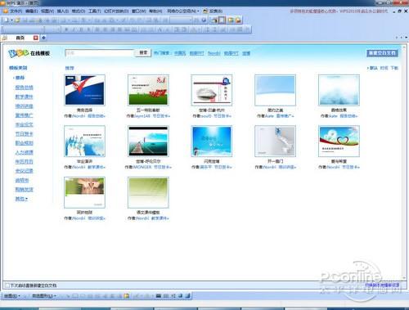Open the 节日贺卡 category link in sidebar
Viewport: 409px width, 310px height.
24,133
